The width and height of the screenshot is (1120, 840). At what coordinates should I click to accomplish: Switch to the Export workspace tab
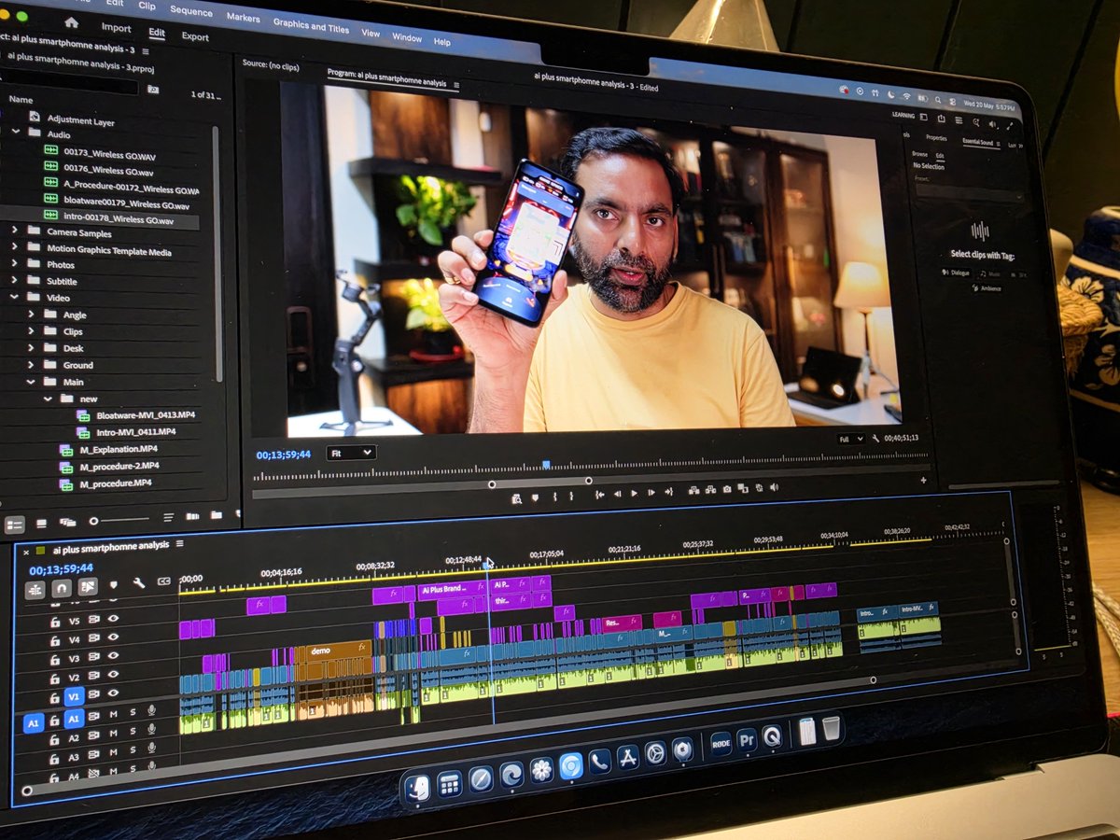click(x=195, y=36)
